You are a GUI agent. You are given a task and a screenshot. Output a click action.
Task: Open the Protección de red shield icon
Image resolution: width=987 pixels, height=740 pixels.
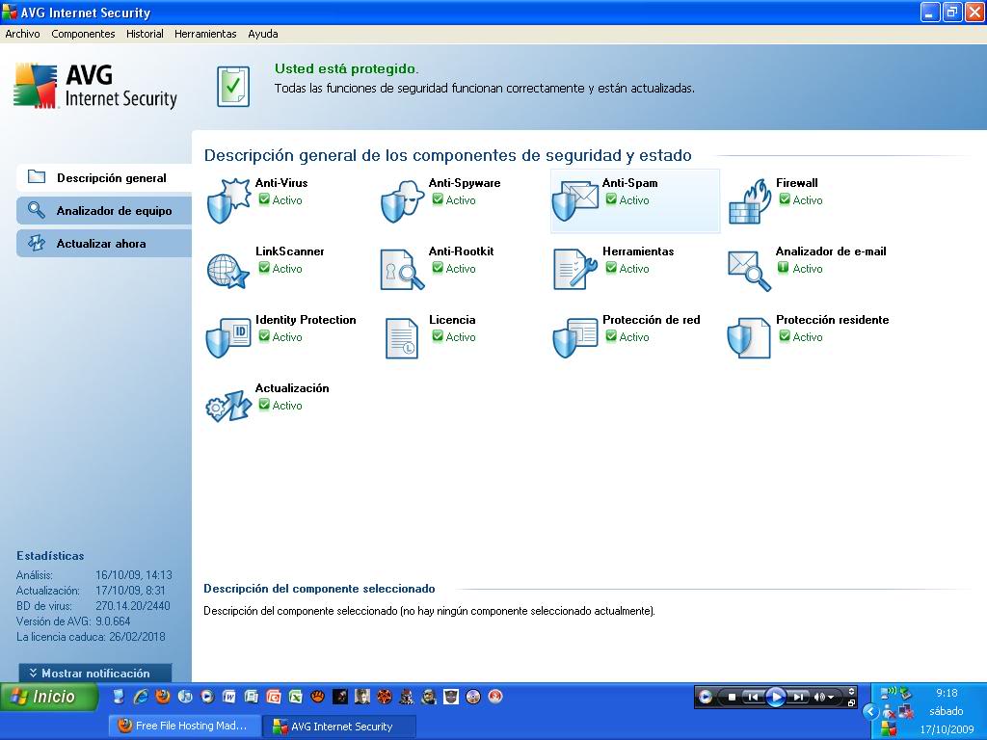click(575, 338)
